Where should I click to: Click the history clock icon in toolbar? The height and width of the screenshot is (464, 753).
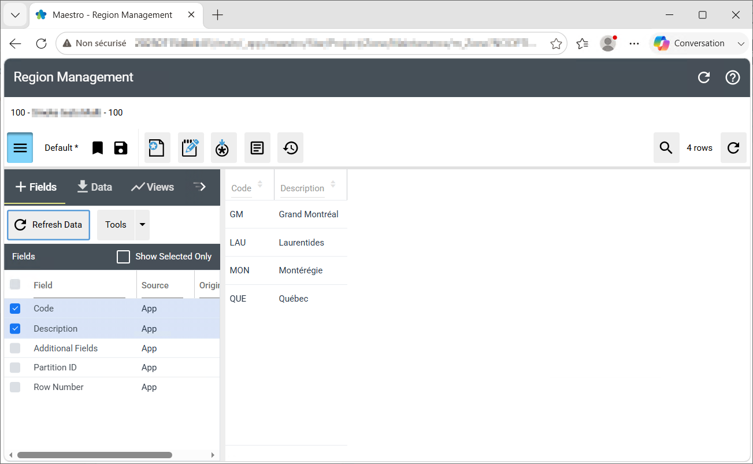[291, 148]
